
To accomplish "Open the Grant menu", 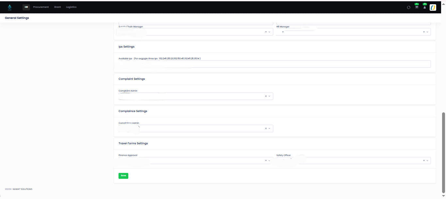I will pos(57,7).
